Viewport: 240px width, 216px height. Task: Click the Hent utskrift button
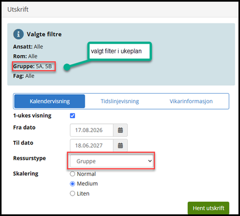pos(208,208)
